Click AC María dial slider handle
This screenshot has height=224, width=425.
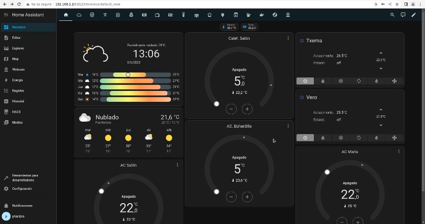tap(327, 172)
